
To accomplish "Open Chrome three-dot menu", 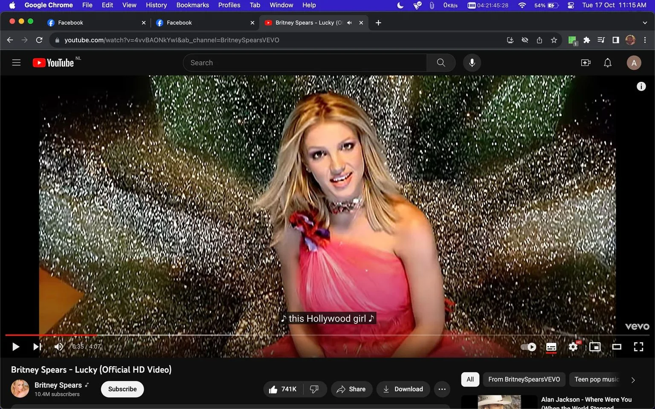I will [645, 40].
